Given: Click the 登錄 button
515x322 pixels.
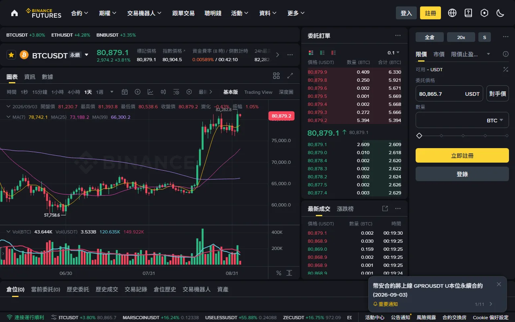Looking at the screenshot, I should (462, 174).
